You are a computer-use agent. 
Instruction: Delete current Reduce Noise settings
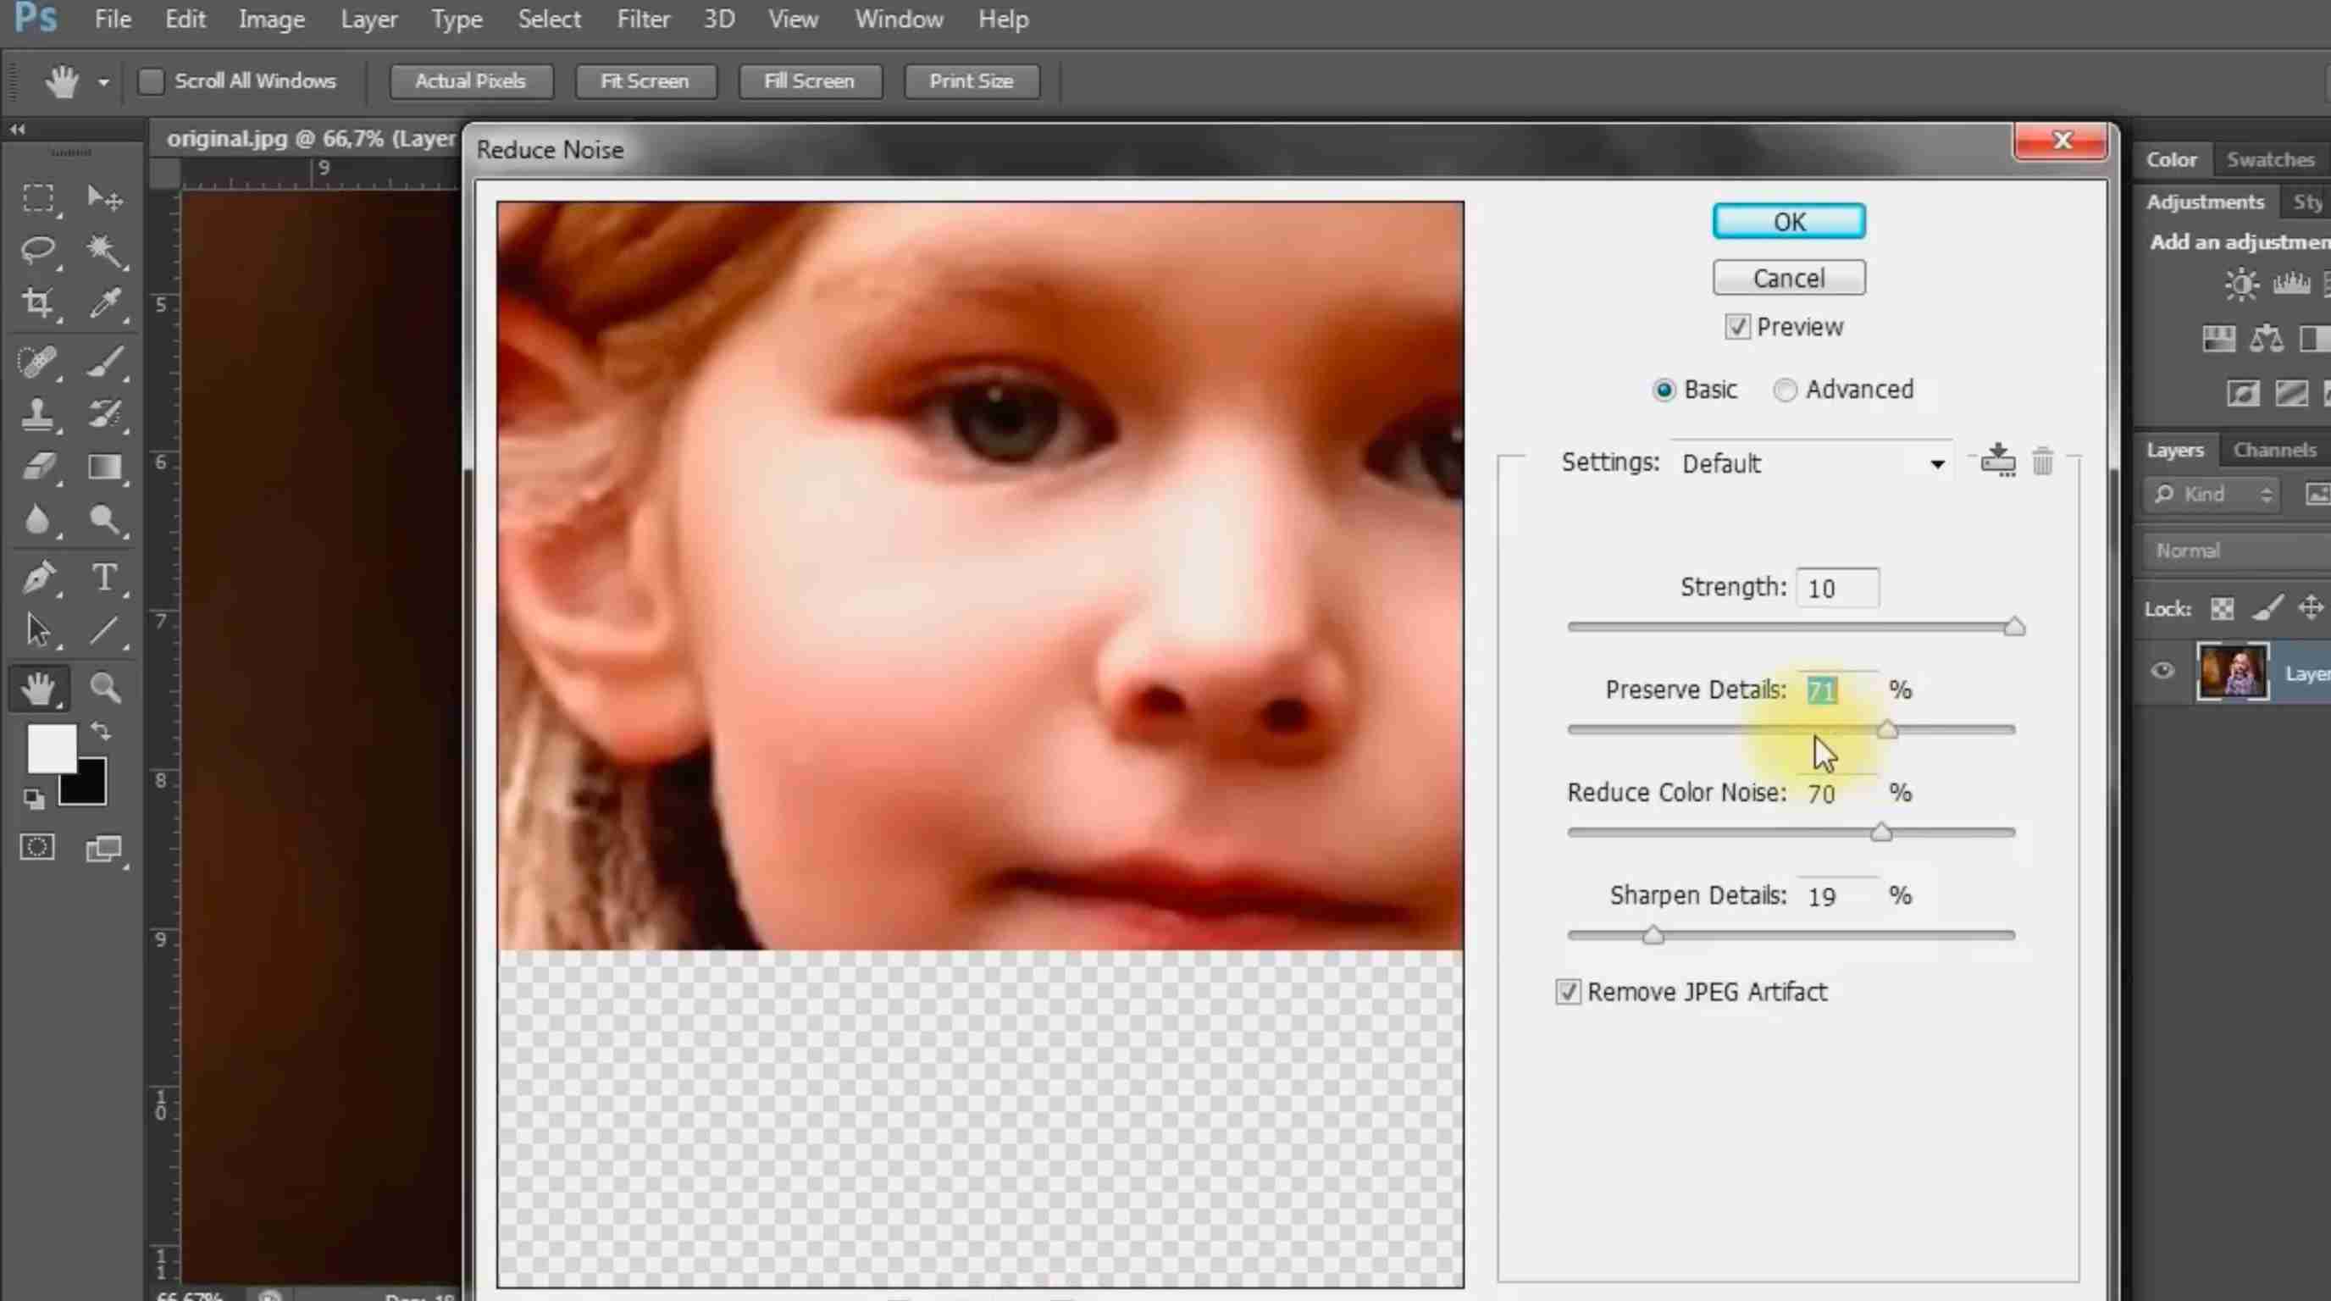click(2042, 462)
